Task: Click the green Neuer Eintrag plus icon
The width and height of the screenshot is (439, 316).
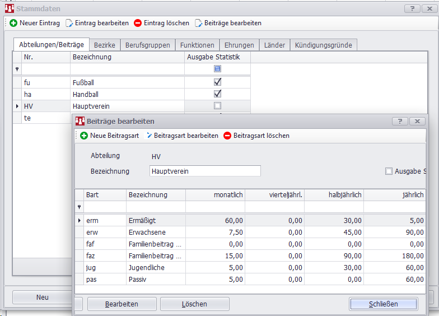Action: (x=13, y=23)
